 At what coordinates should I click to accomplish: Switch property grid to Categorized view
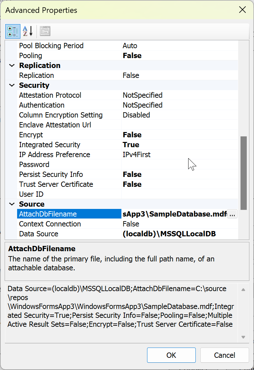pyautogui.click(x=13, y=31)
